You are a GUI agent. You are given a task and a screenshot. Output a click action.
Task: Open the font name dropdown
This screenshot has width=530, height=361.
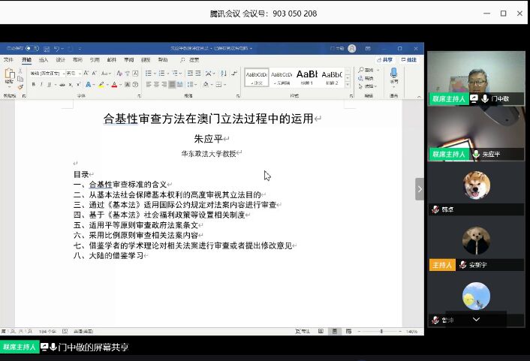(x=62, y=73)
